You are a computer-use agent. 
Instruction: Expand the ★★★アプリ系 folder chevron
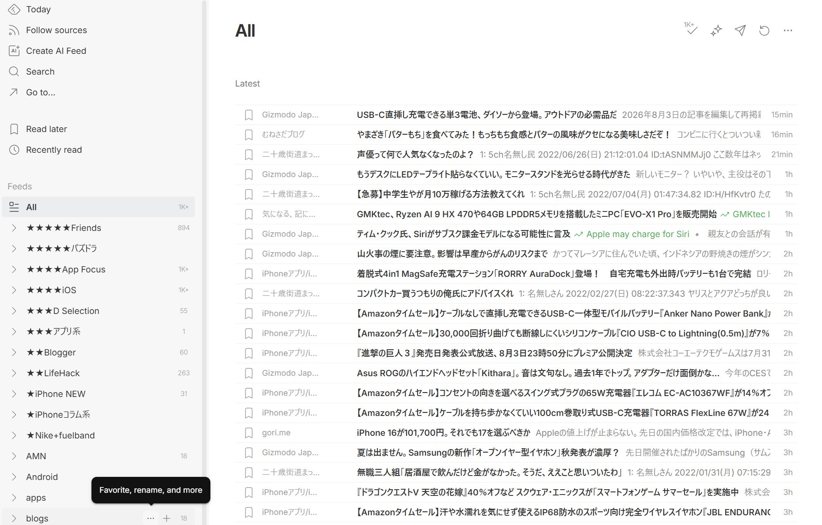pos(14,332)
